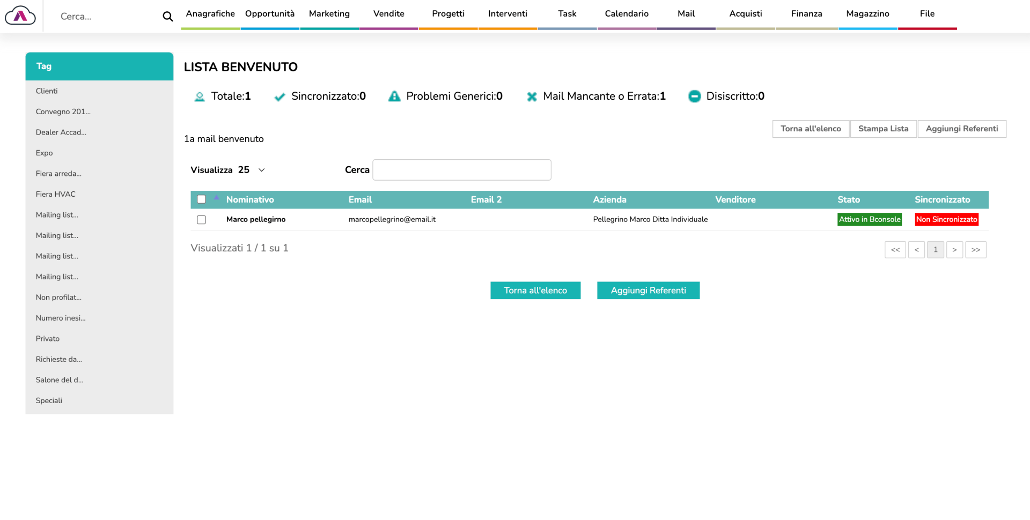The width and height of the screenshot is (1030, 520).
Task: Click the teal Aggiungi Referenti button
Action: [648, 291]
